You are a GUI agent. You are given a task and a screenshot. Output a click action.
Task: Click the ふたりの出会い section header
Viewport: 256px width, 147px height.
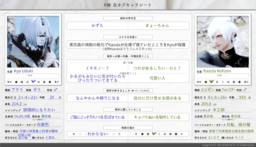tap(128, 37)
